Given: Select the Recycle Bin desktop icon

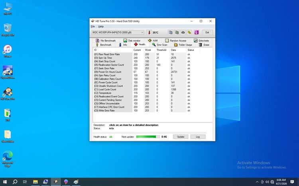Looking at the screenshot, I should click(x=8, y=30).
